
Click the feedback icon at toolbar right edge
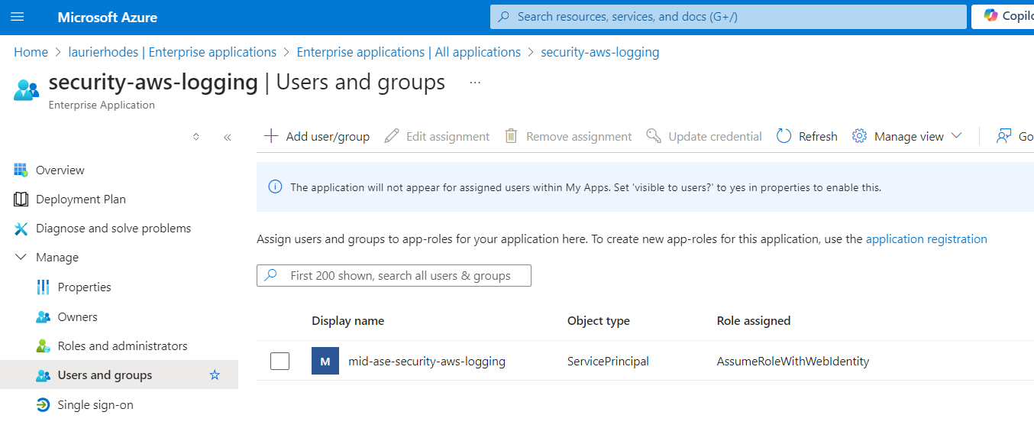pyautogui.click(x=1003, y=136)
